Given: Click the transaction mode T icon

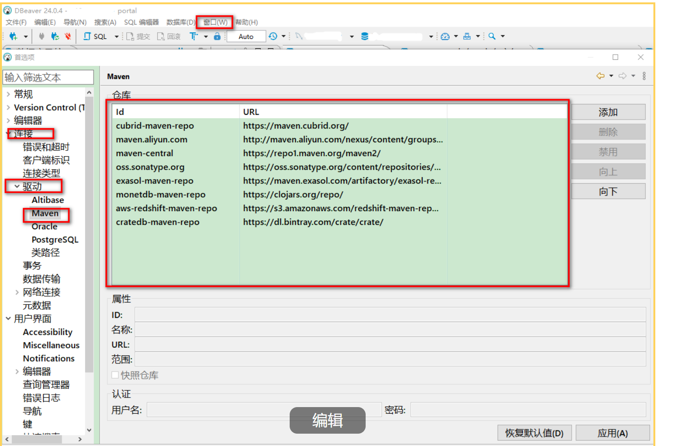Looking at the screenshot, I should click(x=193, y=36).
